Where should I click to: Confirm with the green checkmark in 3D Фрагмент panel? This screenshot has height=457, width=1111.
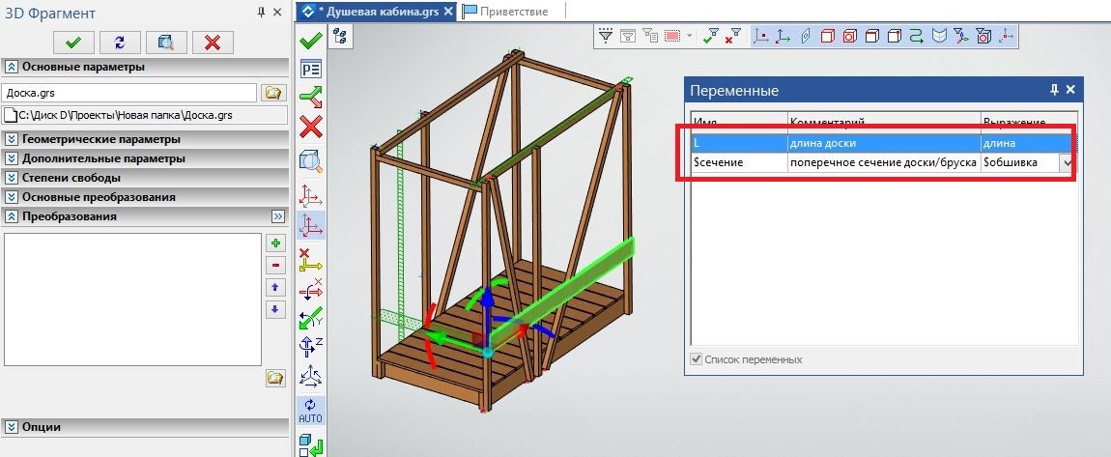(72, 42)
